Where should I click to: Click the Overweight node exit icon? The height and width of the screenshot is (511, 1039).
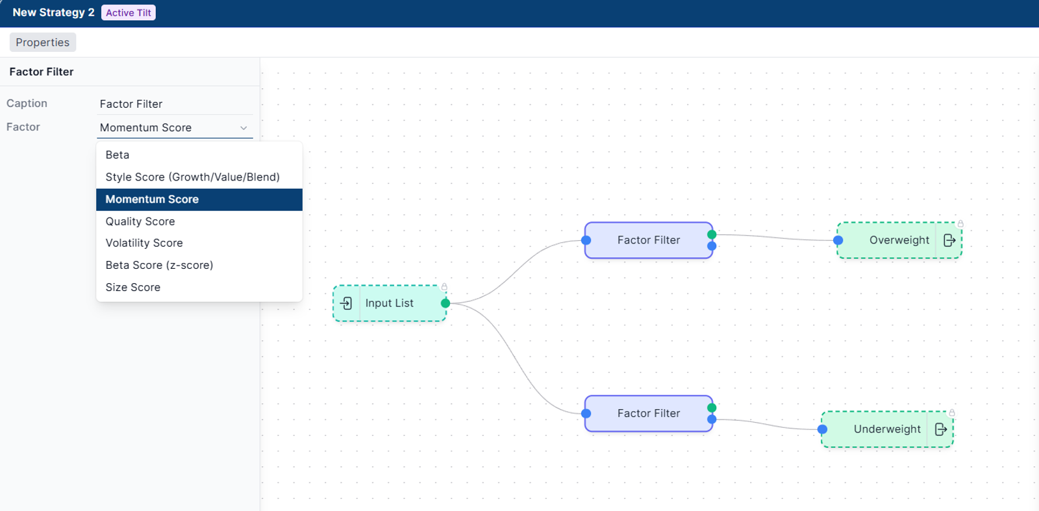(949, 240)
